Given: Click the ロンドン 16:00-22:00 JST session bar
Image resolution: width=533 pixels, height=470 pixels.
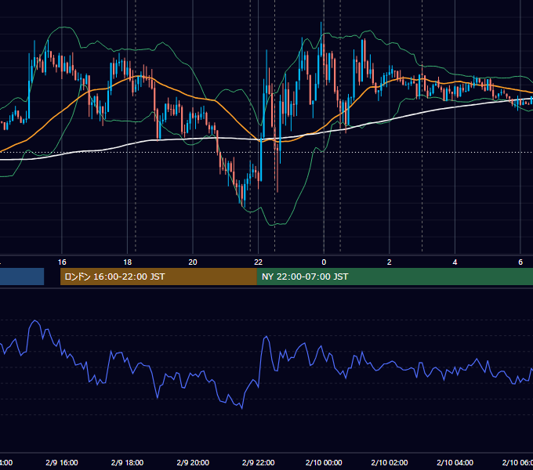Looking at the screenshot, I should coord(158,277).
